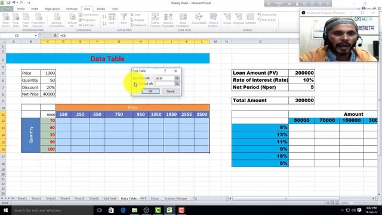Click the Hide Detail button
382x215 pixels.
tap(266, 20)
